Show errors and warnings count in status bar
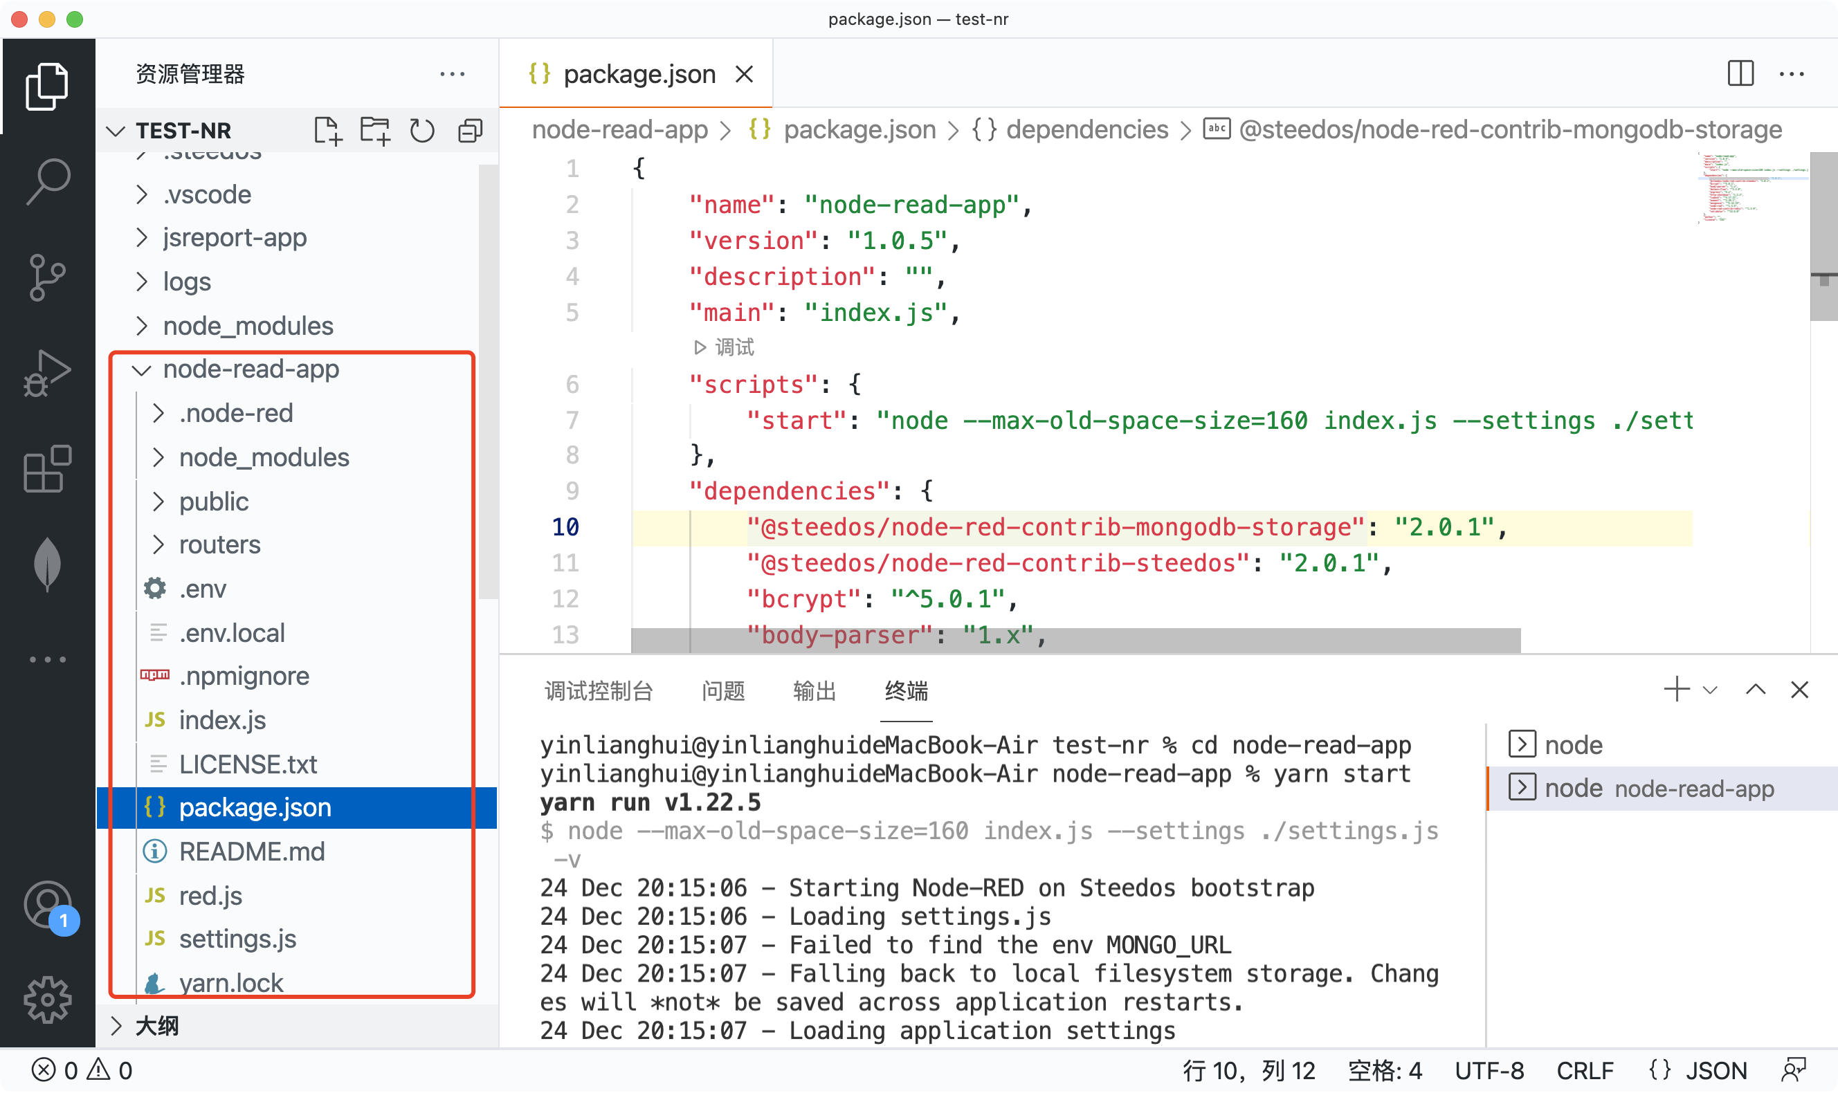 (81, 1070)
